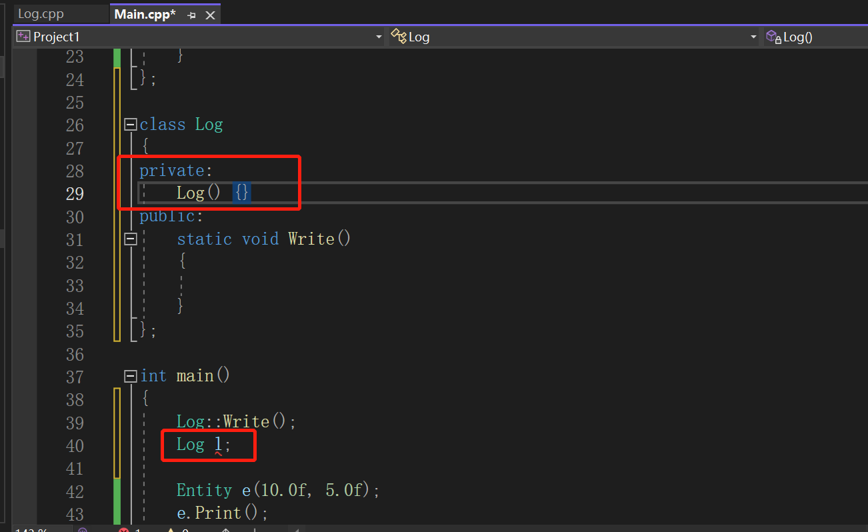Screen dimensions: 868x532
Task: Pin the Main.cpp tab
Action: [x=192, y=15]
